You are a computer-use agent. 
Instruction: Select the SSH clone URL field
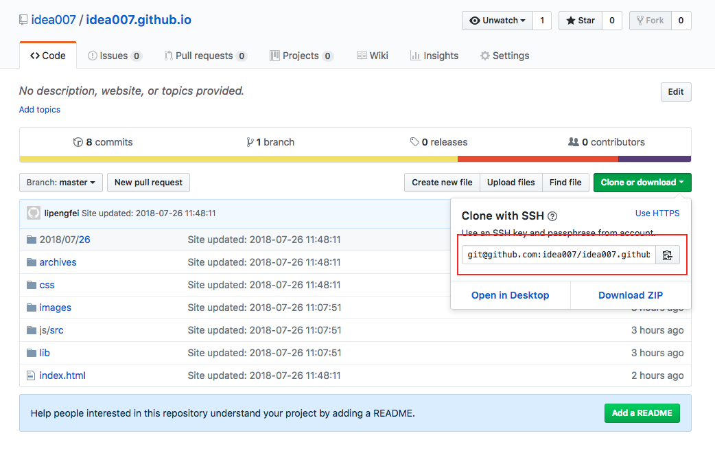point(559,255)
